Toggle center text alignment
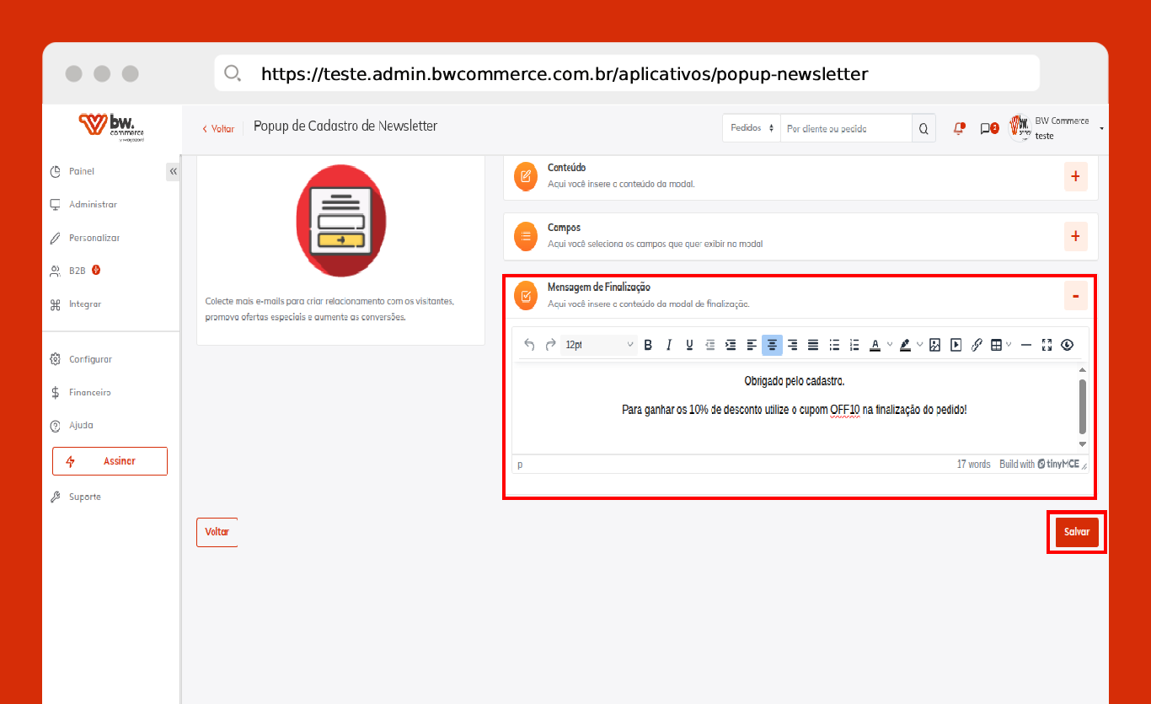The image size is (1151, 704). (772, 345)
